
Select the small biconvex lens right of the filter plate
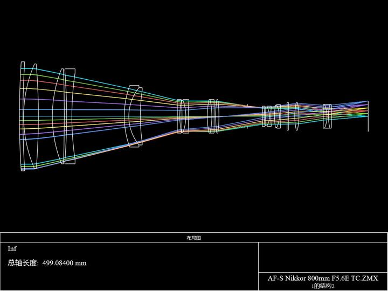click(x=297, y=116)
